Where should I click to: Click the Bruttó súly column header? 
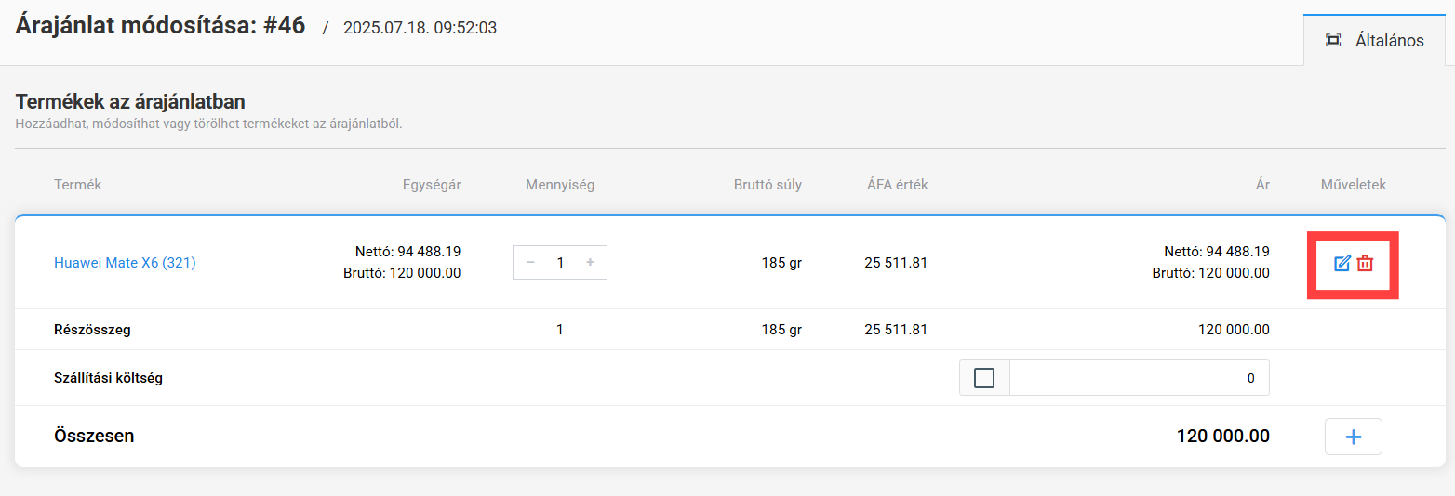click(x=768, y=185)
